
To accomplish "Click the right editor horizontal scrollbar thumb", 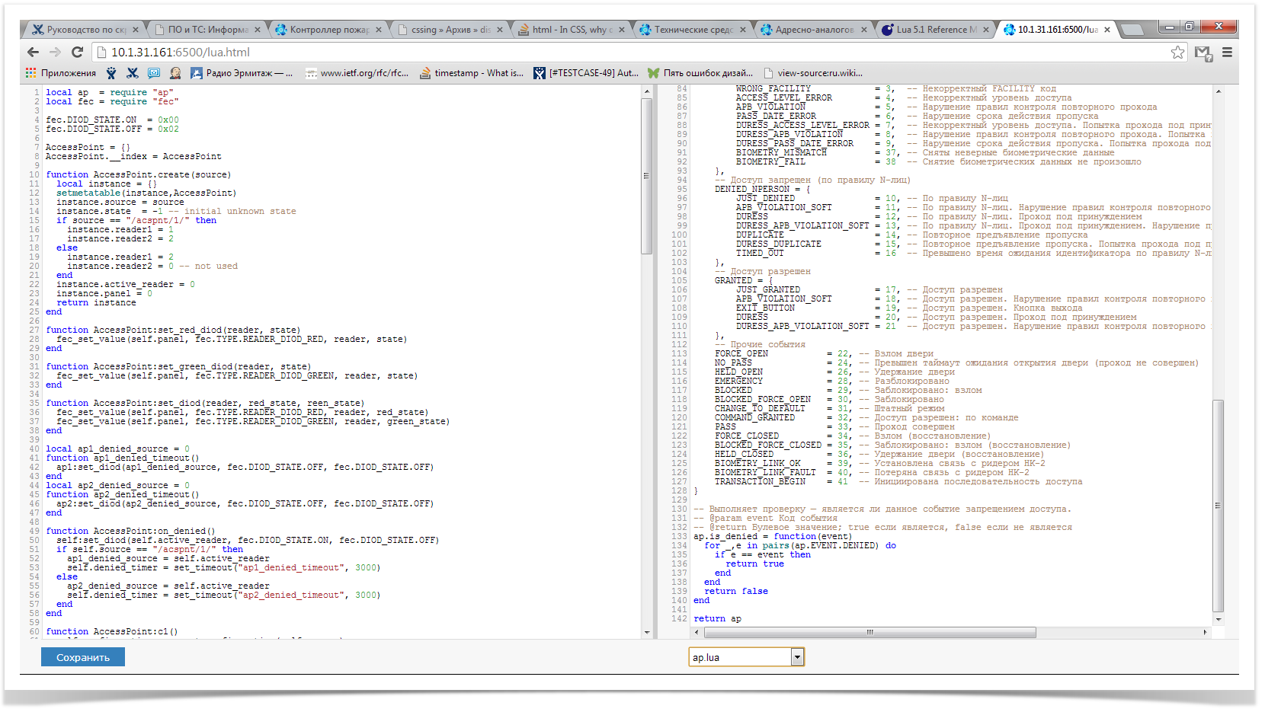I will [x=869, y=633].
